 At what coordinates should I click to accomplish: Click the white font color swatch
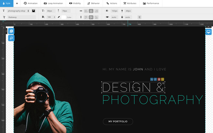click(x=64, y=17)
